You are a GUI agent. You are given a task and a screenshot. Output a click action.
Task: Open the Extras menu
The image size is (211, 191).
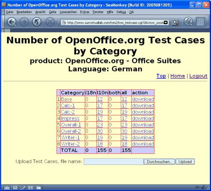pos(85,12)
